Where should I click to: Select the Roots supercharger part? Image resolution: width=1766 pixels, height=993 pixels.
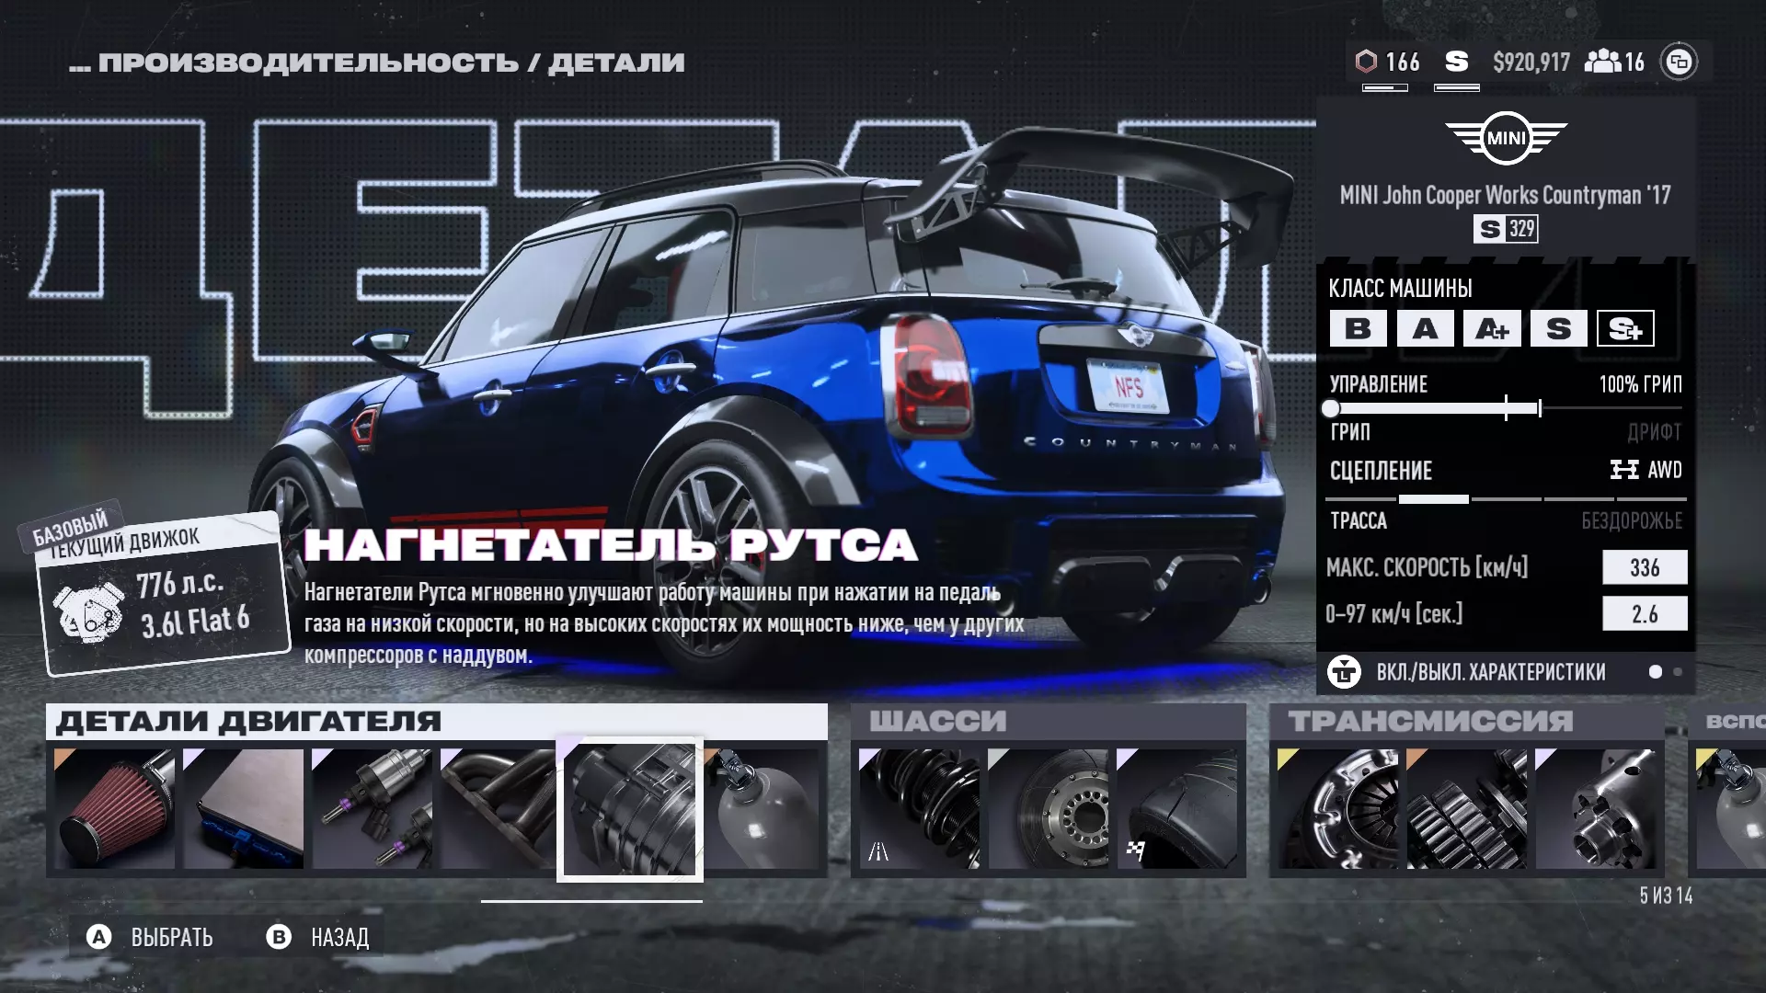coord(629,810)
